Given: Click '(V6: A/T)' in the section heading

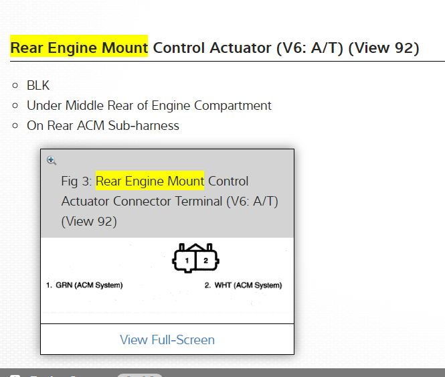Looking at the screenshot, I should [310, 48].
